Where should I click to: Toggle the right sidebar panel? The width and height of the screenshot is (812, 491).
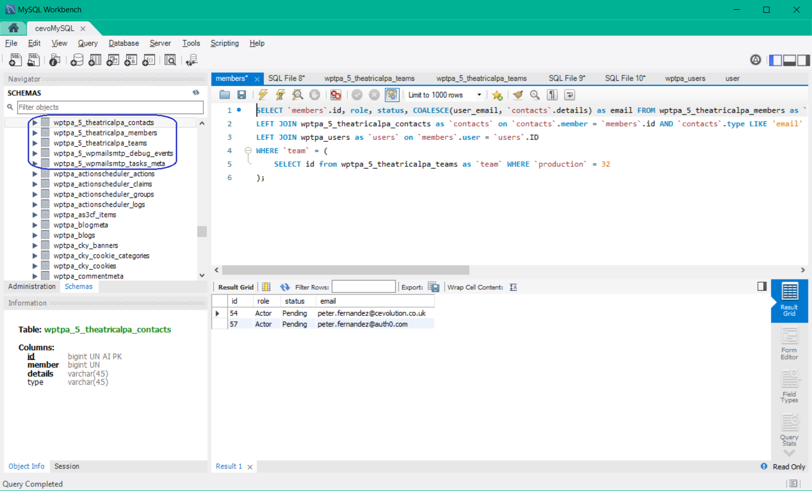point(803,60)
